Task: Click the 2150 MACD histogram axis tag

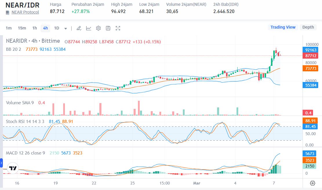Action: [x=310, y=166]
